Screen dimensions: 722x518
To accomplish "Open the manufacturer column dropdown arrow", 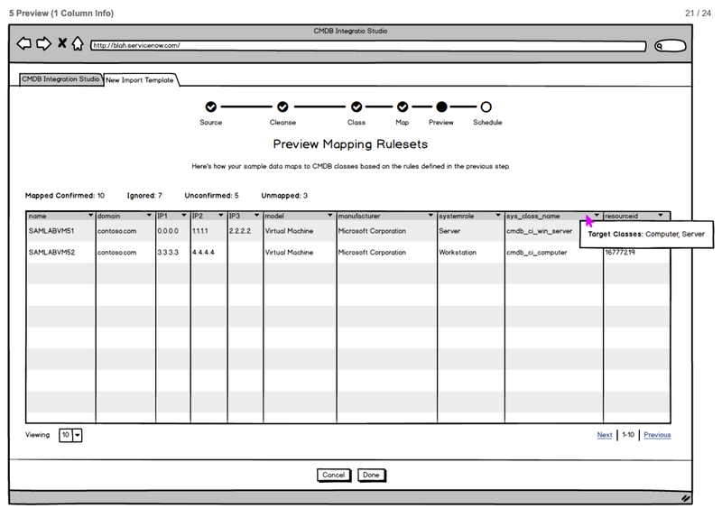I will (x=431, y=216).
